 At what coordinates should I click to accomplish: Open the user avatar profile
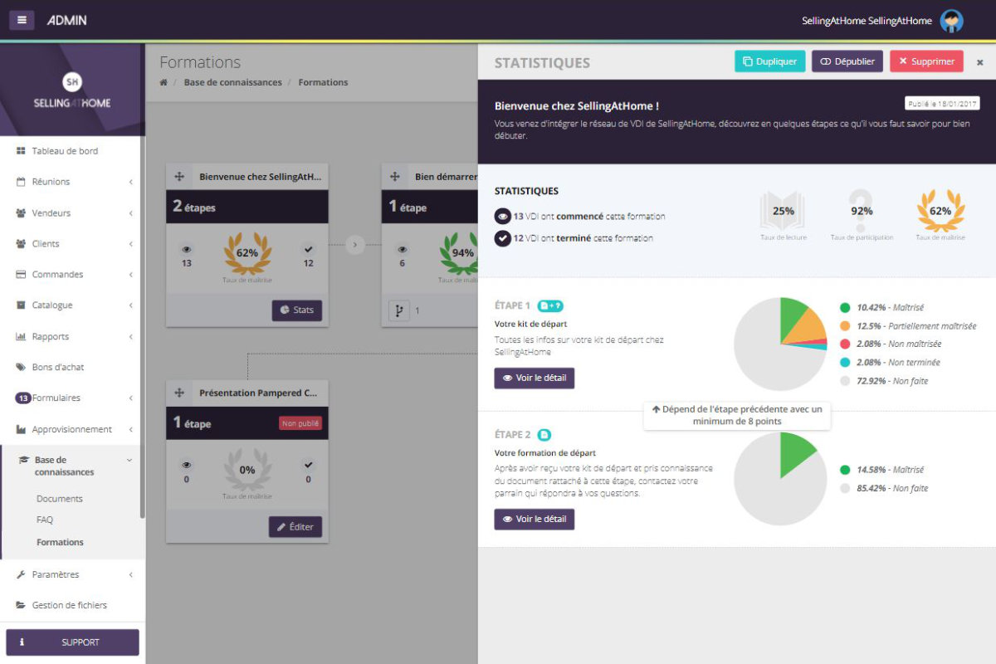coord(951,21)
